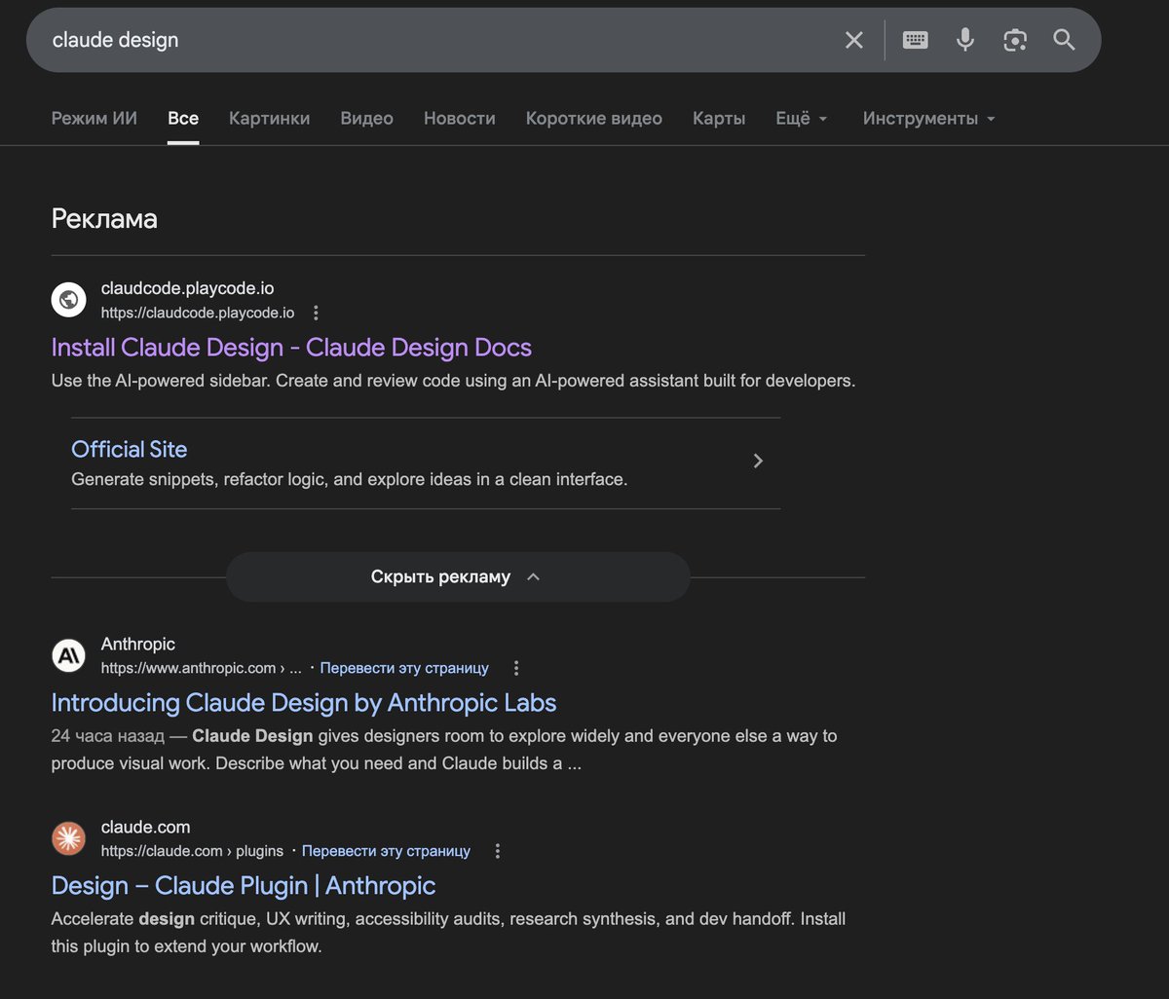Open options menu for claudcode.playcode.io ad
1169x999 pixels.
click(316, 314)
